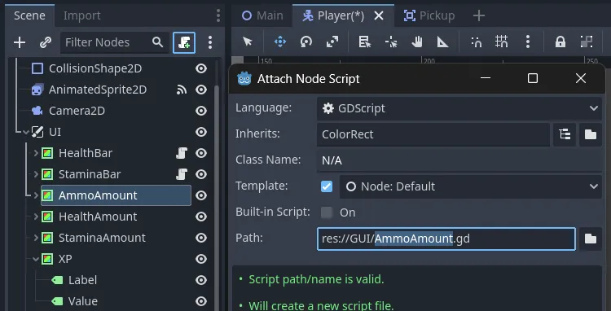Toggle smart snap in viewport toolbar
The height and width of the screenshot is (311, 611).
click(476, 42)
